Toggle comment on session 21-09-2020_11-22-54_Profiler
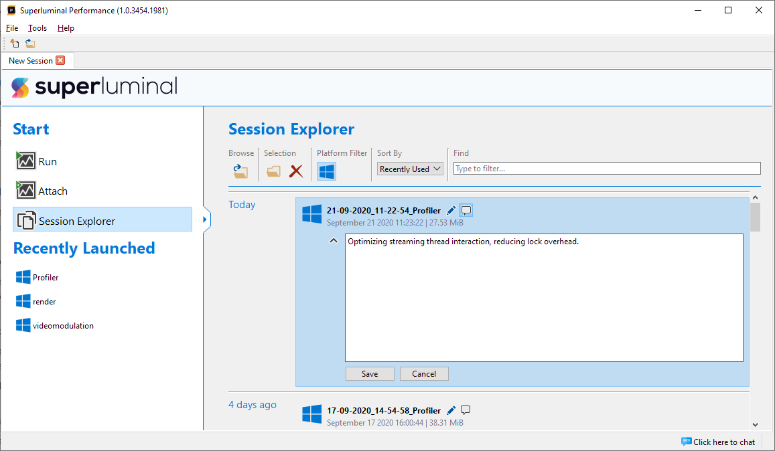775x451 pixels. click(x=466, y=210)
